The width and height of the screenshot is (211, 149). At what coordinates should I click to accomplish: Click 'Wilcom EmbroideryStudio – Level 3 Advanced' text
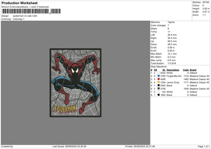25,7
